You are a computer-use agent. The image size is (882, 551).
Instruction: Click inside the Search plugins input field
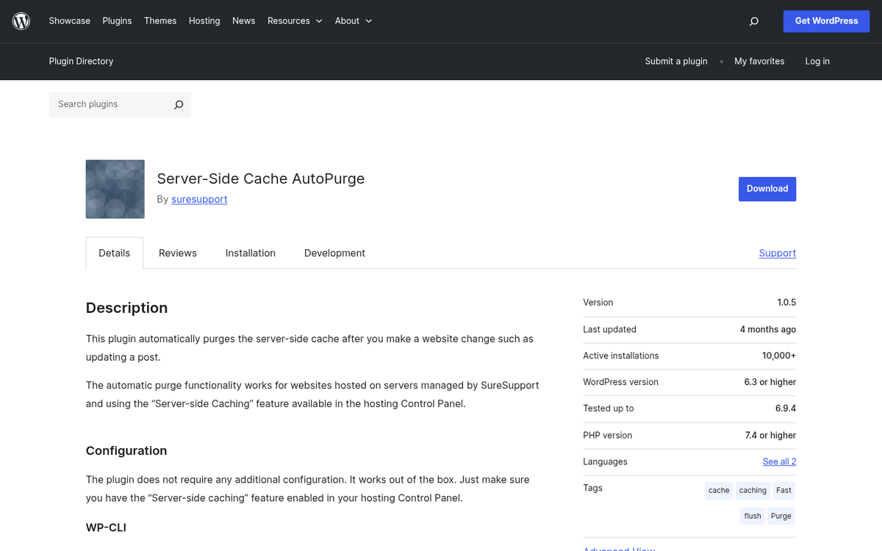coord(110,104)
